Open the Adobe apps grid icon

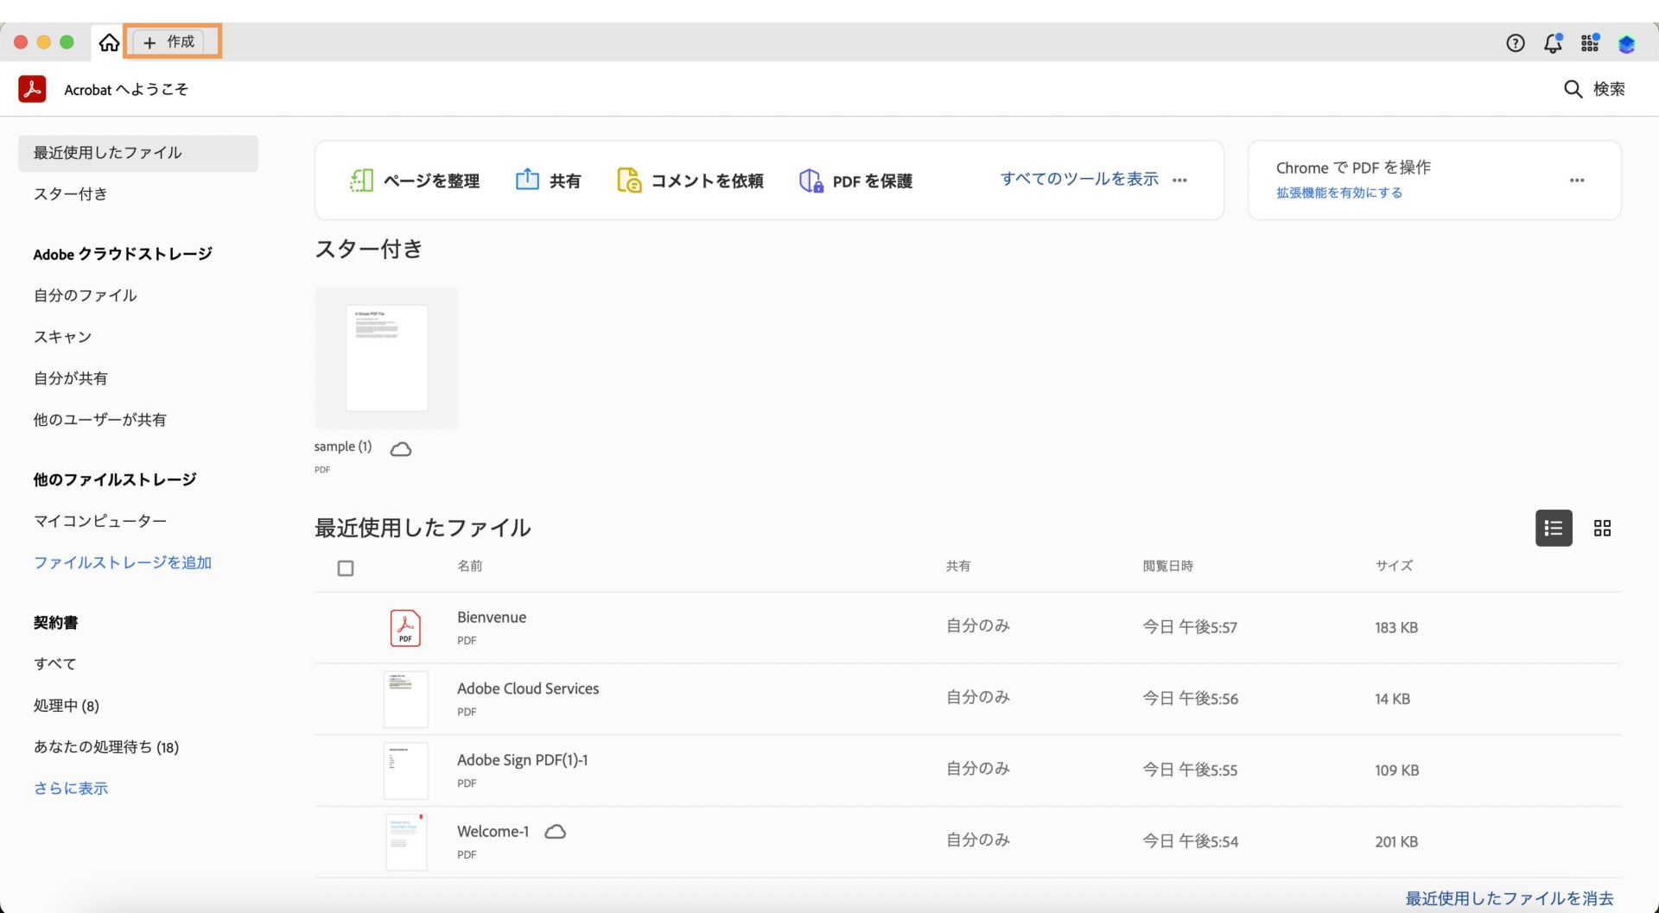tap(1589, 42)
